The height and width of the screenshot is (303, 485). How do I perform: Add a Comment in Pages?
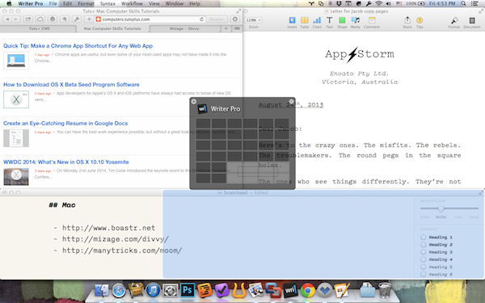(x=372, y=20)
